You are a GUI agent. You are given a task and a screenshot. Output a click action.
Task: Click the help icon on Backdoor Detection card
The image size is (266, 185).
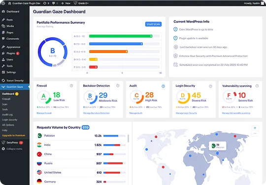(118, 86)
